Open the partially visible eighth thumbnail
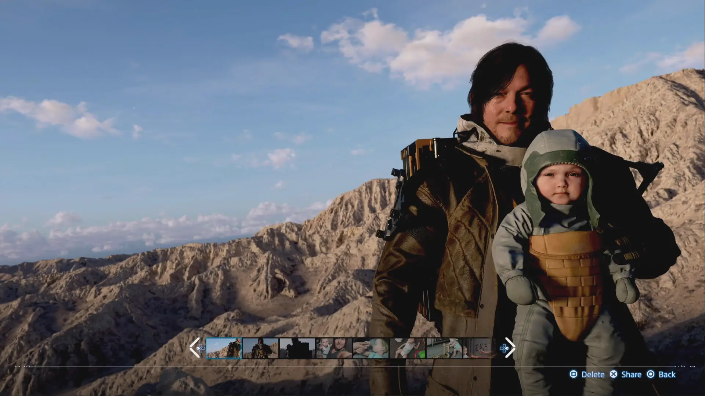 [477, 348]
